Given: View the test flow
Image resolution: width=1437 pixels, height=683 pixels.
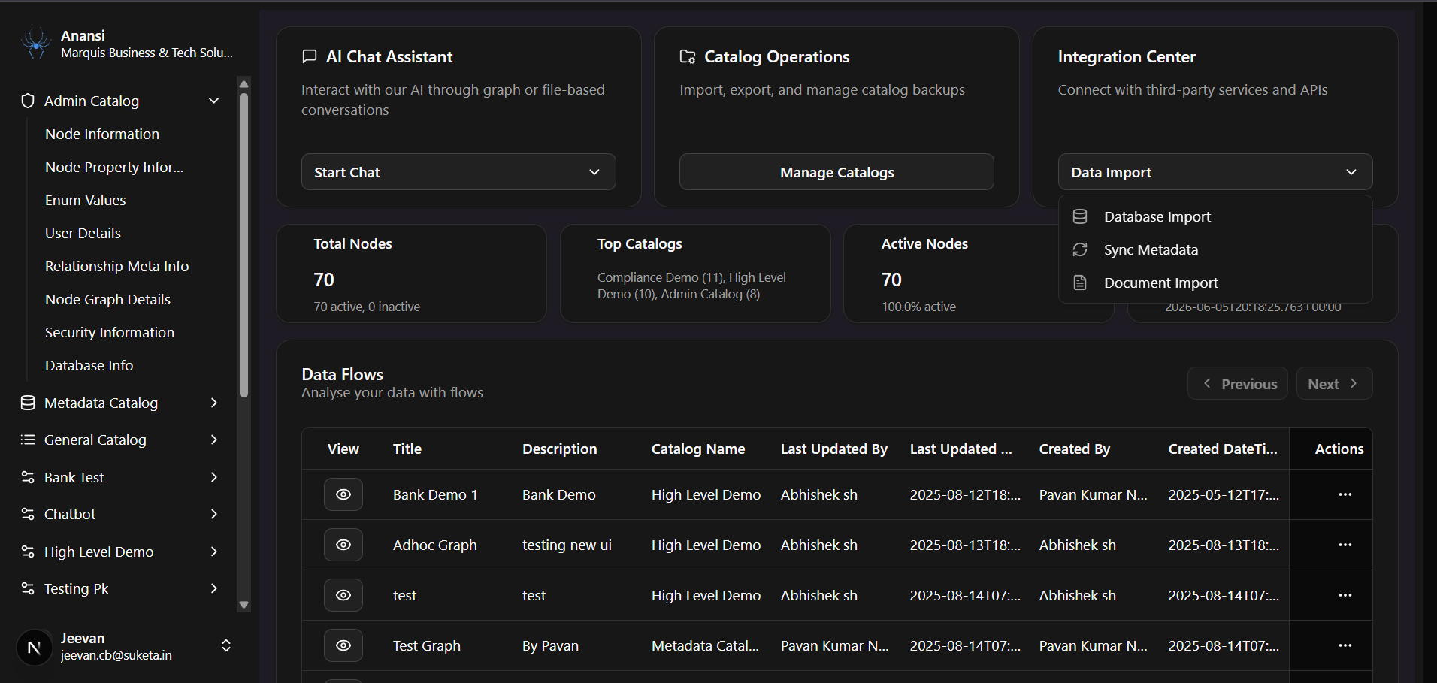Looking at the screenshot, I should [343, 595].
